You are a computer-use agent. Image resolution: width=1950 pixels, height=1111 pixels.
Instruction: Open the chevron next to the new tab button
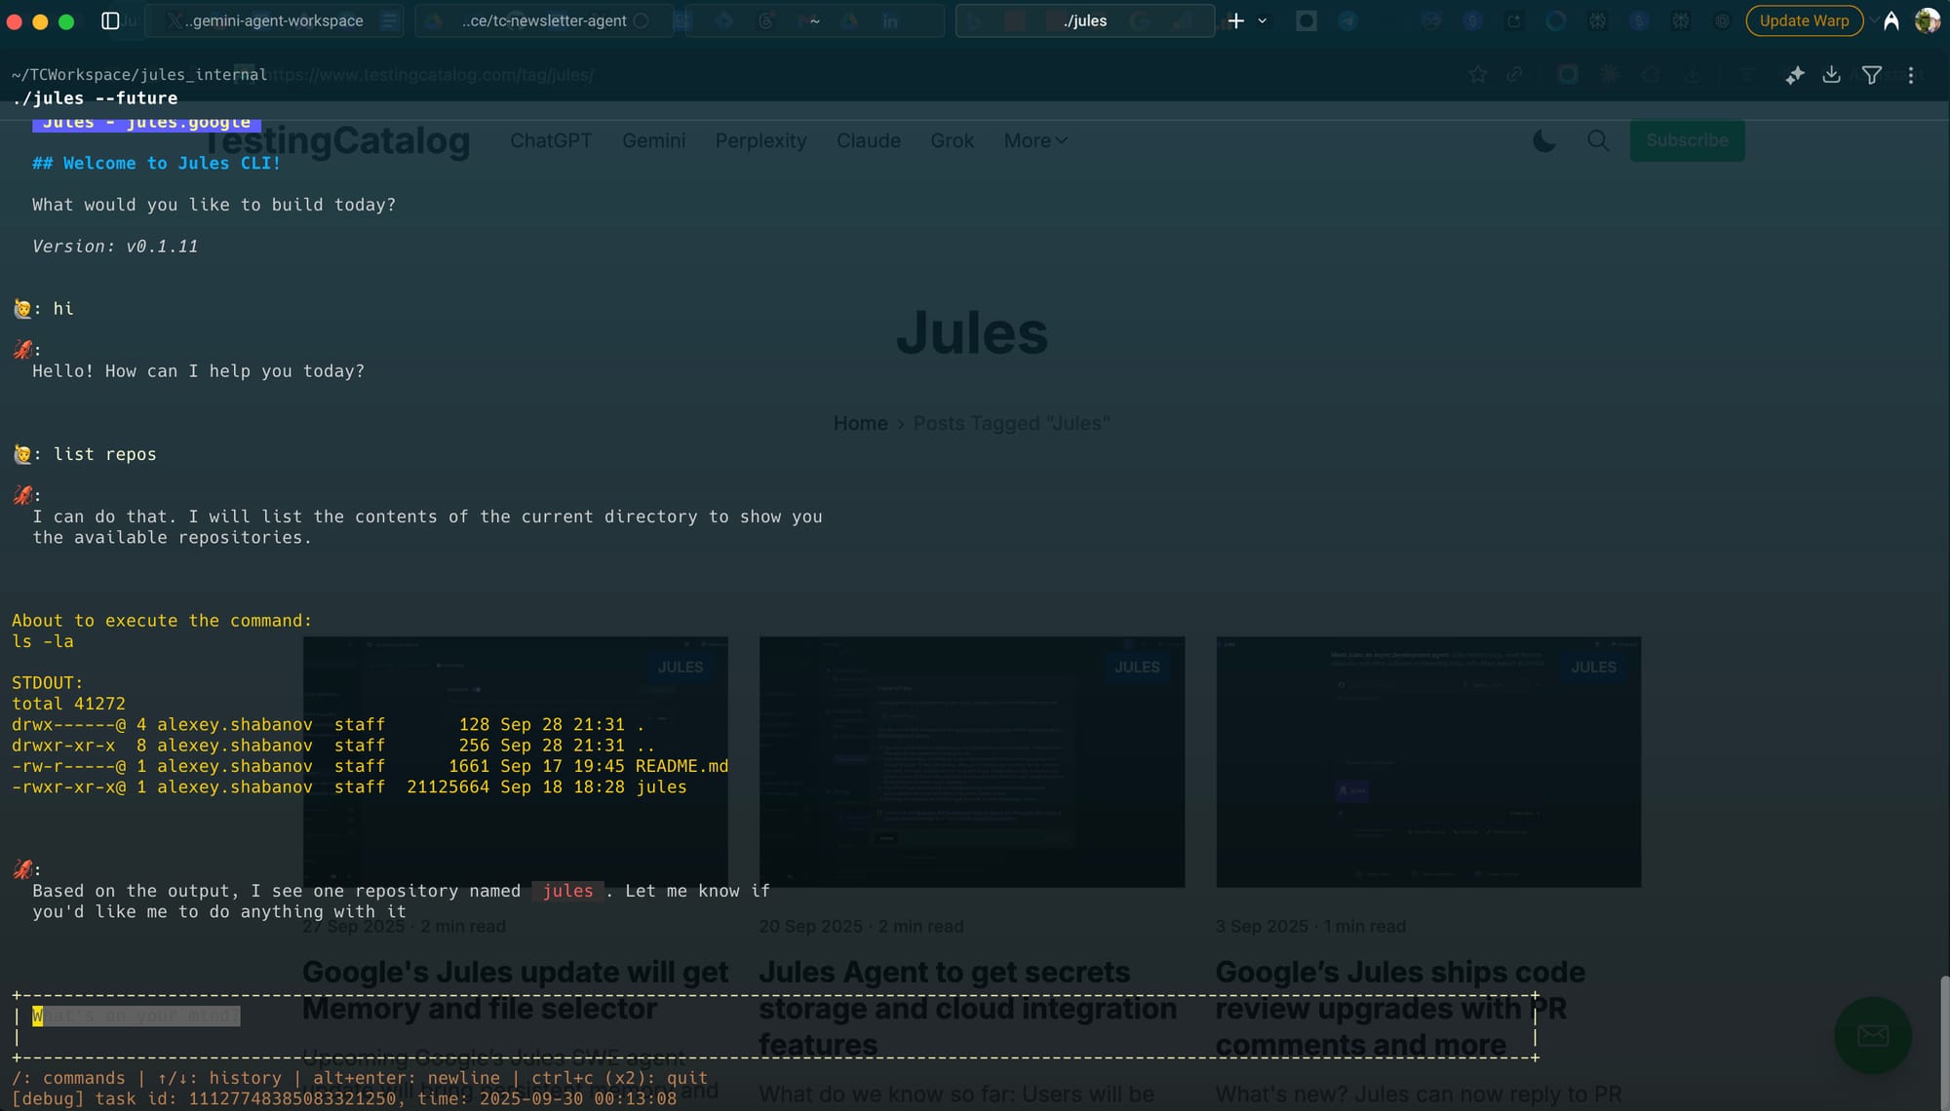[1263, 20]
